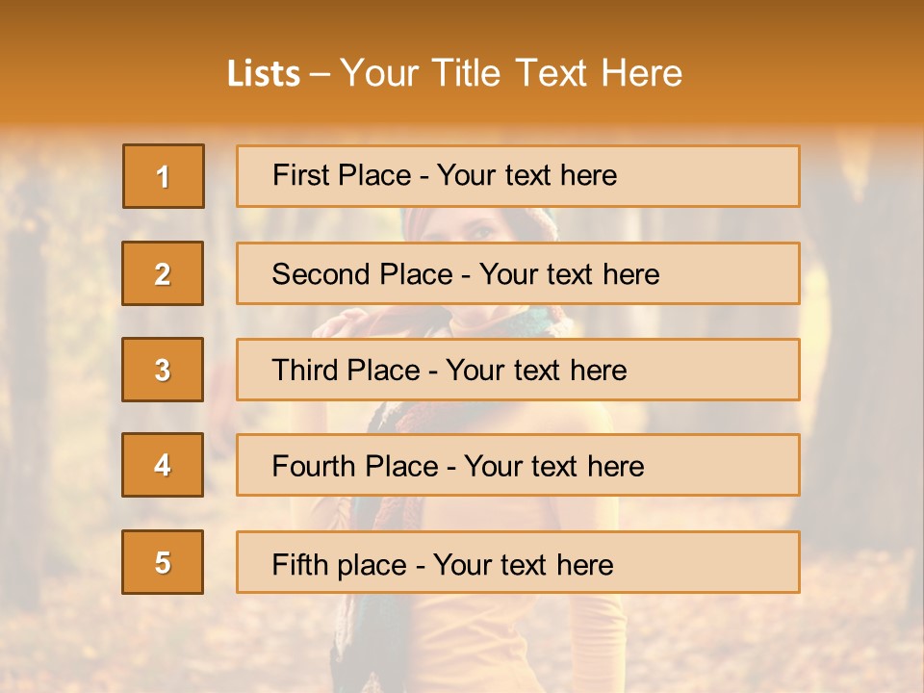Click the number 1 box
924x693 pixels.
coord(164,176)
